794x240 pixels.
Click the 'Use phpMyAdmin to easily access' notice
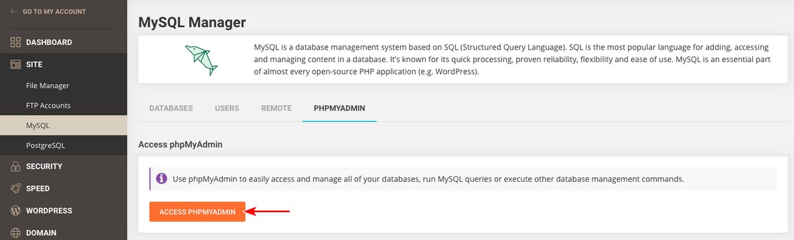coord(463,179)
